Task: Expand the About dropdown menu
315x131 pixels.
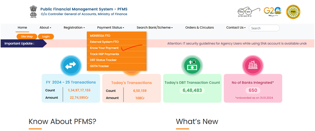Action: pyautogui.click(x=45, y=28)
